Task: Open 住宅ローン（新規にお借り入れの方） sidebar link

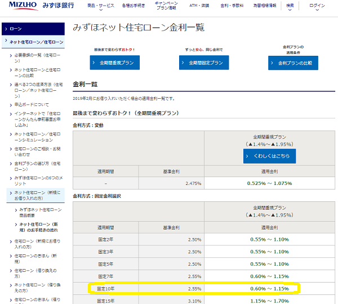Action: pos(37,244)
